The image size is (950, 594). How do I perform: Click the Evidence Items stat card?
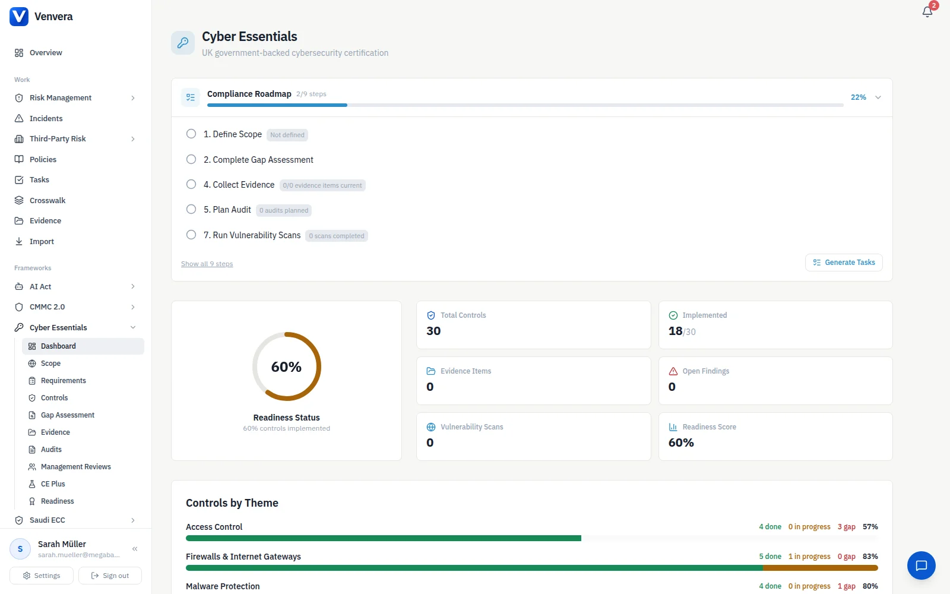534,381
